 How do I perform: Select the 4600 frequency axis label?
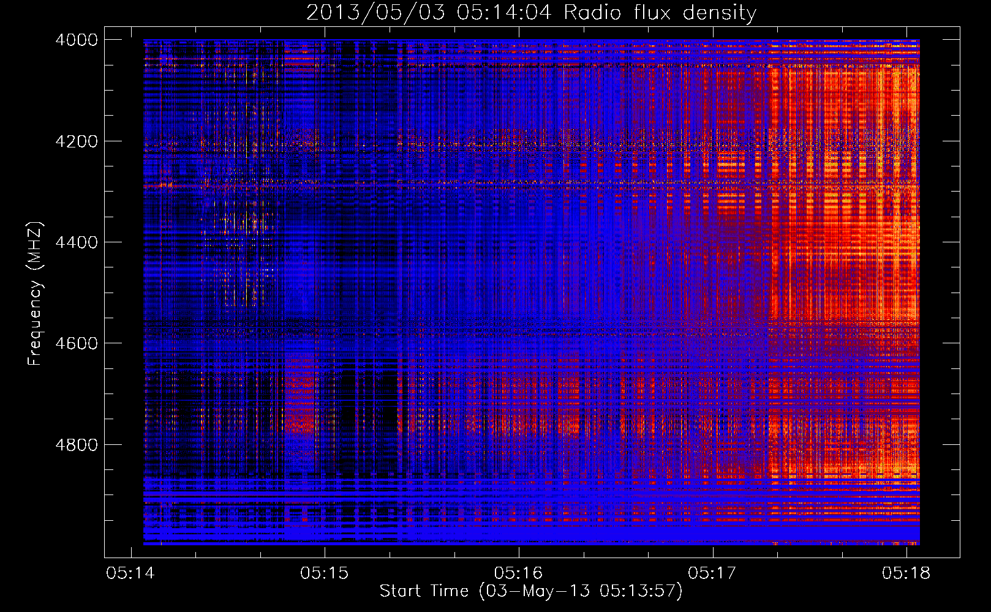(x=77, y=343)
